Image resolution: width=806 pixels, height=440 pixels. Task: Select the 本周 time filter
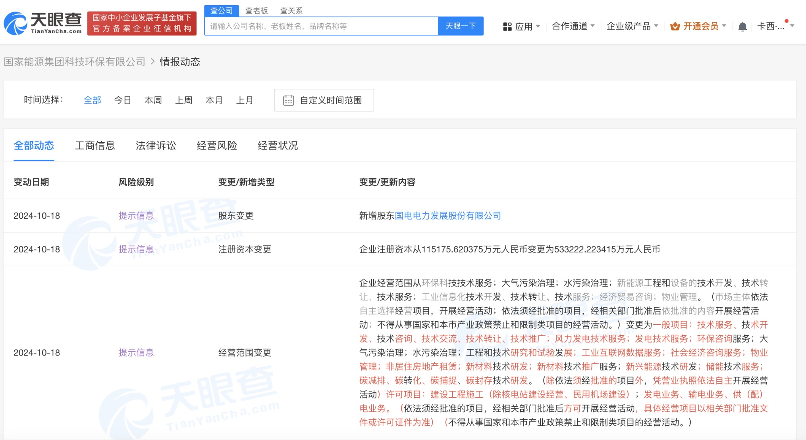153,100
